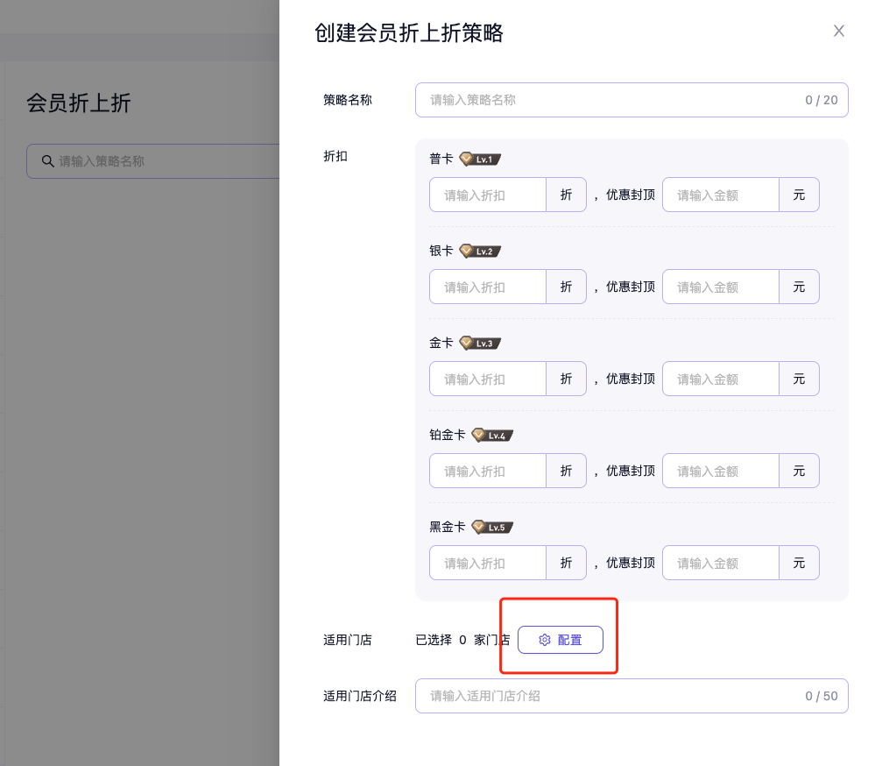Click the 普卡 Lv.1 badge icon
The image size is (882, 766).
pos(480,160)
